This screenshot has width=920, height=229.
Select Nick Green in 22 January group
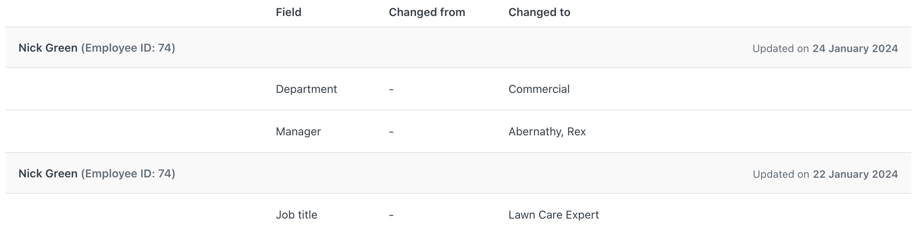[x=48, y=174]
